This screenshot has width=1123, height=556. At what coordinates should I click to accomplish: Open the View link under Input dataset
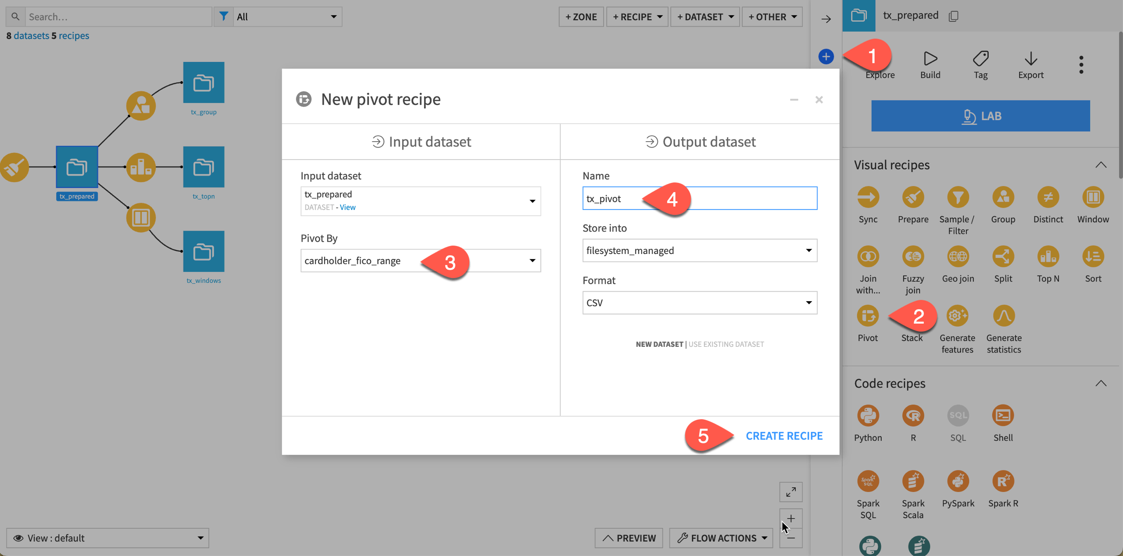[347, 207]
